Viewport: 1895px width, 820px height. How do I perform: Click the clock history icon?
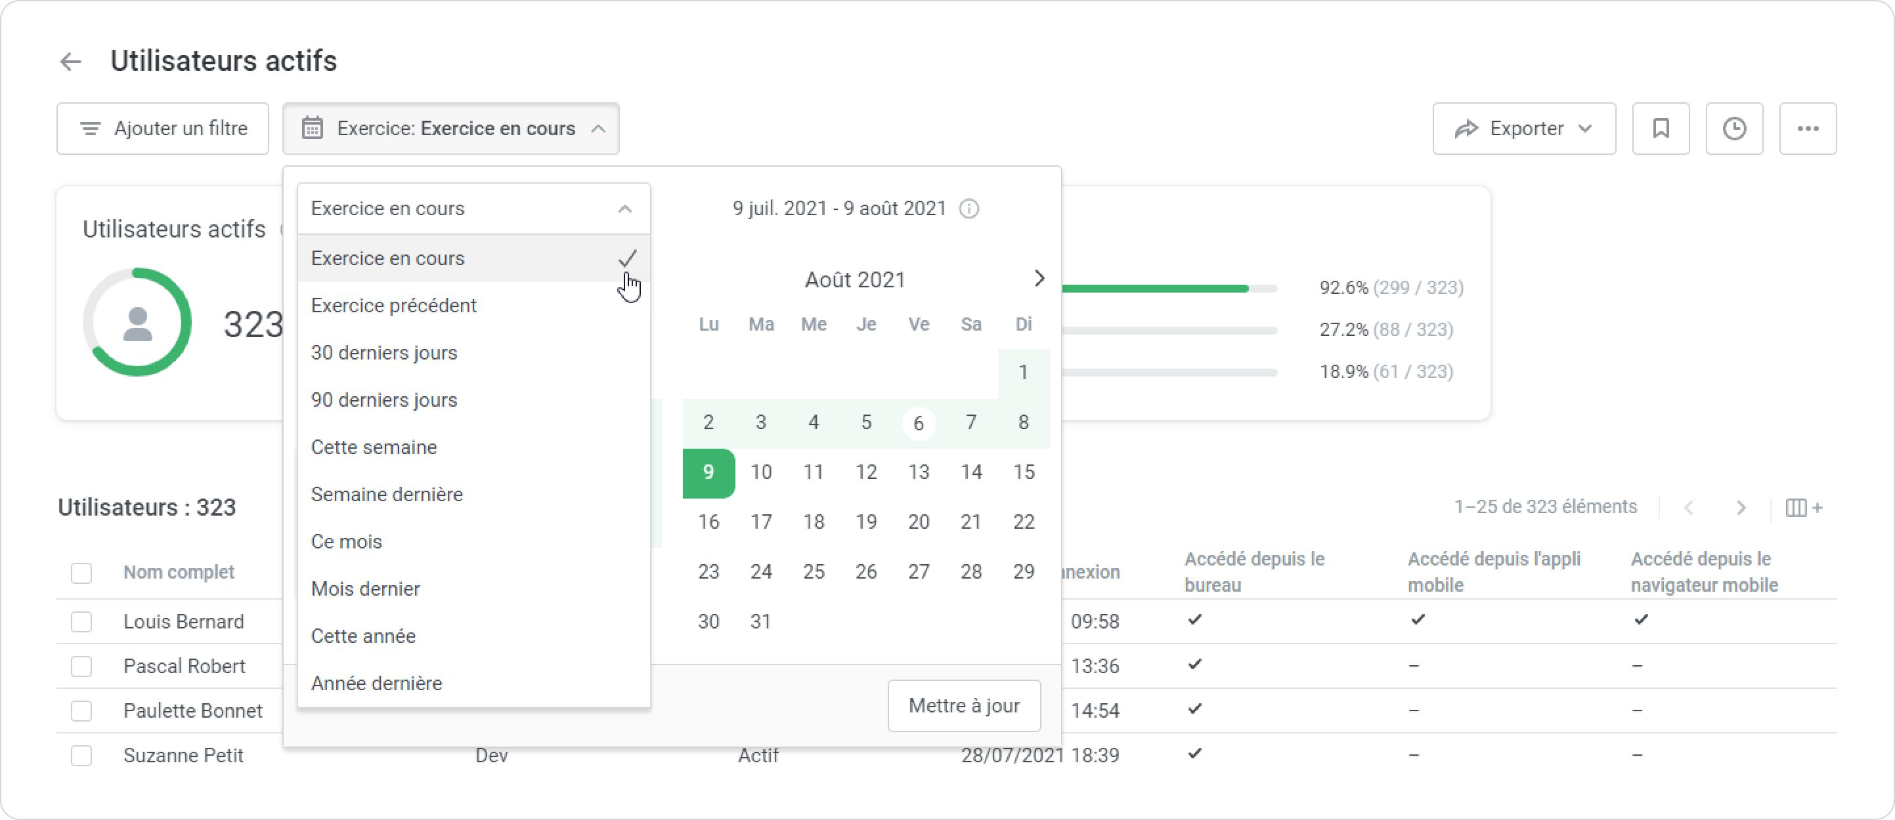1734,129
